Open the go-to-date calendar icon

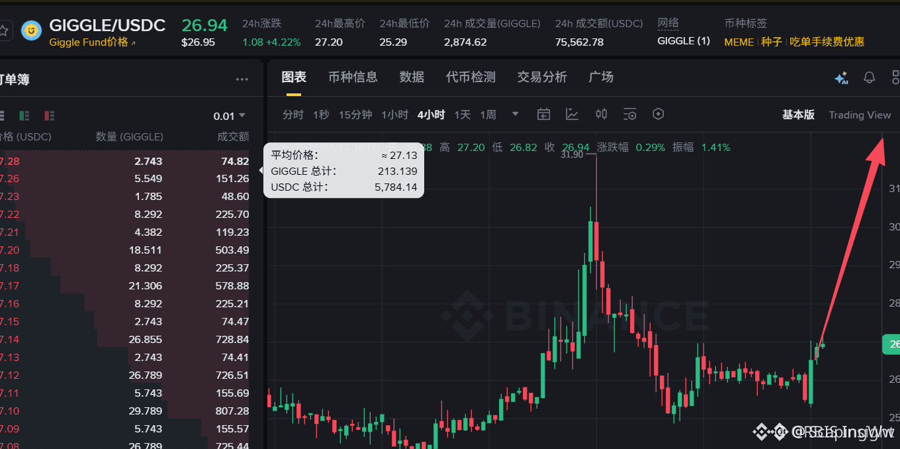(543, 114)
